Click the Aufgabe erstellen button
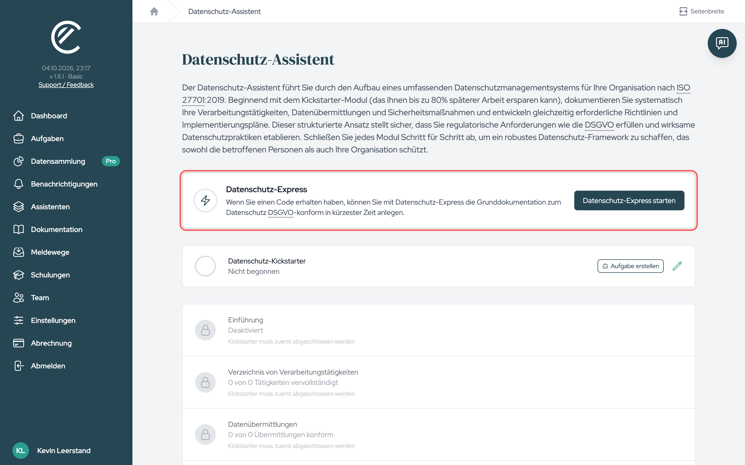The width and height of the screenshot is (745, 465). coord(630,266)
